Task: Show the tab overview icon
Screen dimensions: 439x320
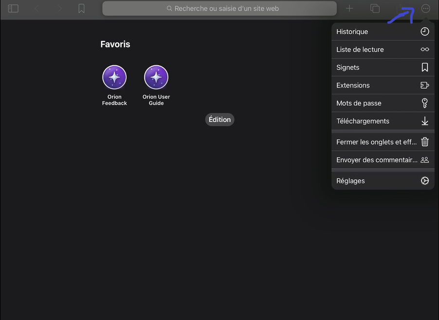Action: click(375, 9)
